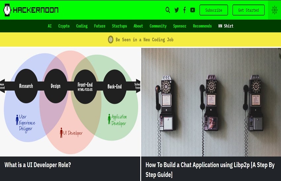The width and height of the screenshot is (281, 181).
Task: Open the Facebook icon link
Action: (x=184, y=10)
